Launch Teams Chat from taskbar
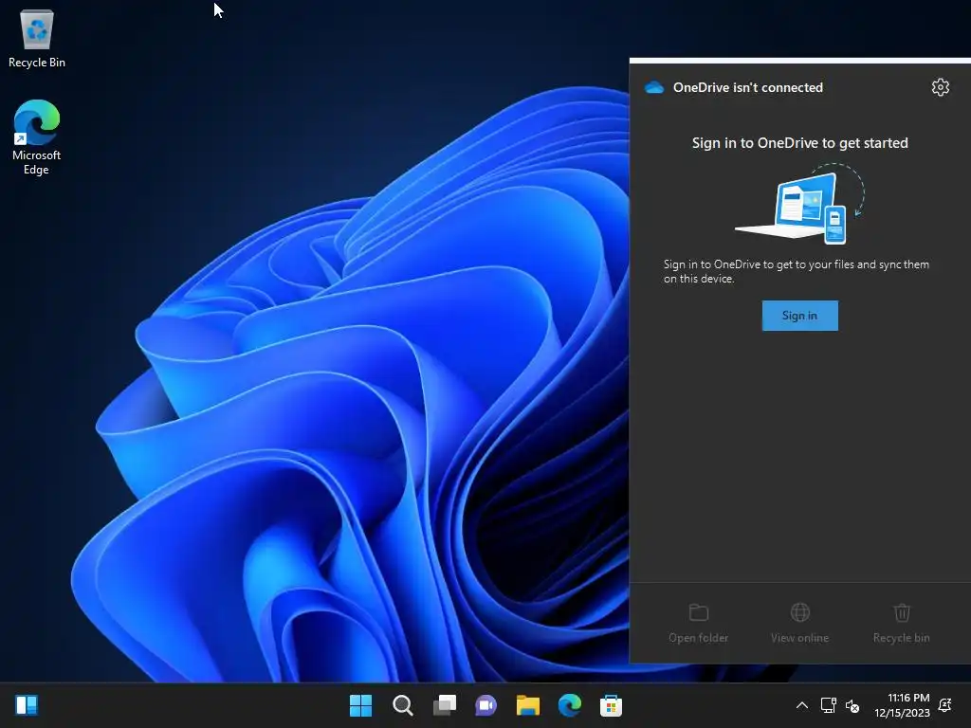 (486, 705)
